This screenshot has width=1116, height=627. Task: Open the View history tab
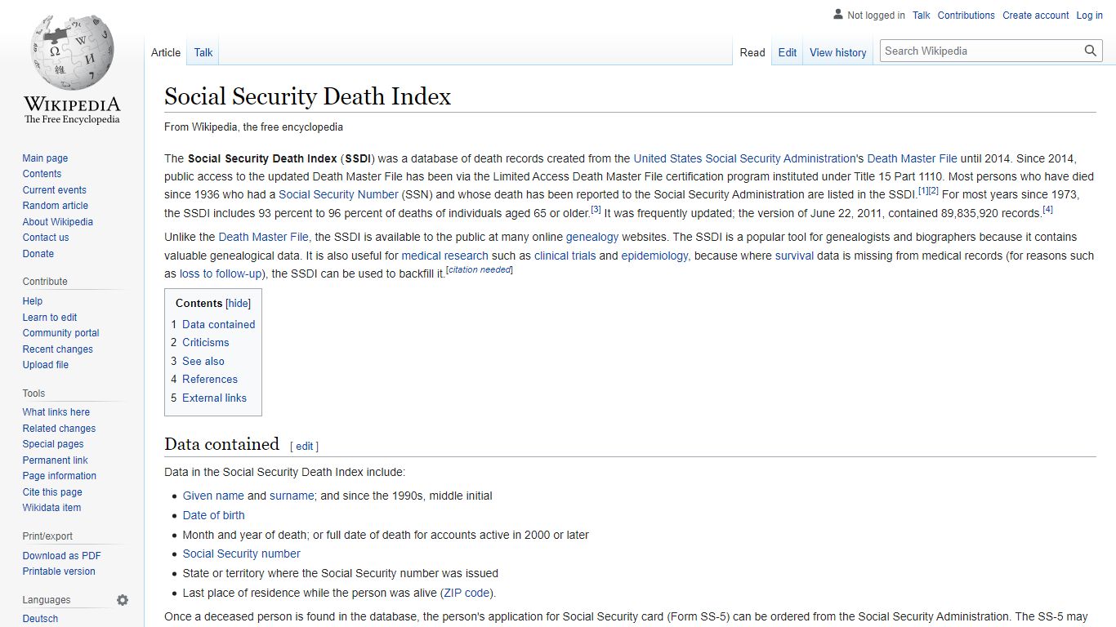[837, 52]
